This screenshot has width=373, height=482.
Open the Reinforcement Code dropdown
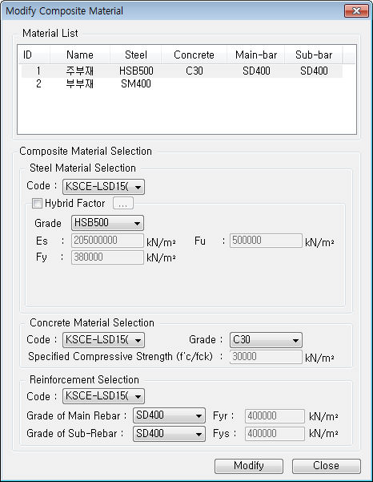pos(103,396)
